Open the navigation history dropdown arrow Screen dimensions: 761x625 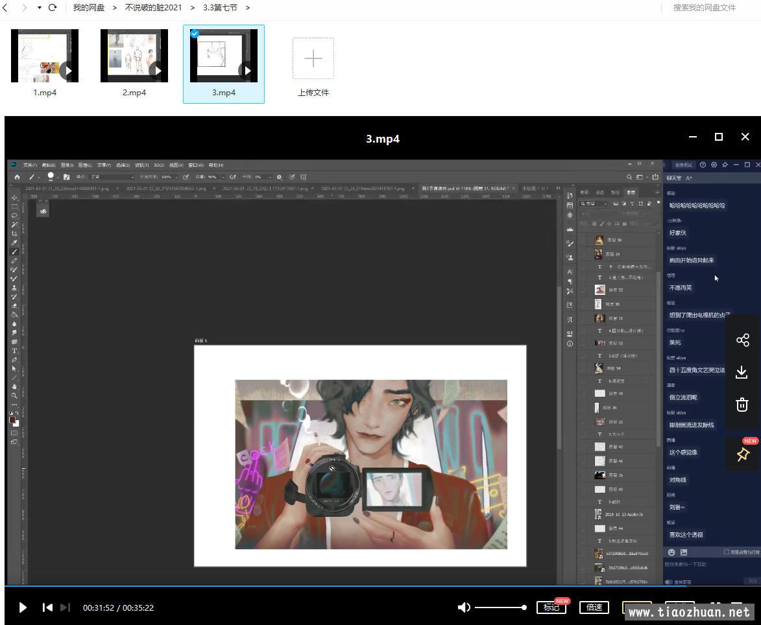tap(40, 8)
